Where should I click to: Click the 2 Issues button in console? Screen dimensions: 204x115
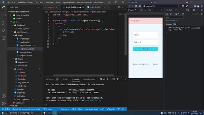(171, 24)
